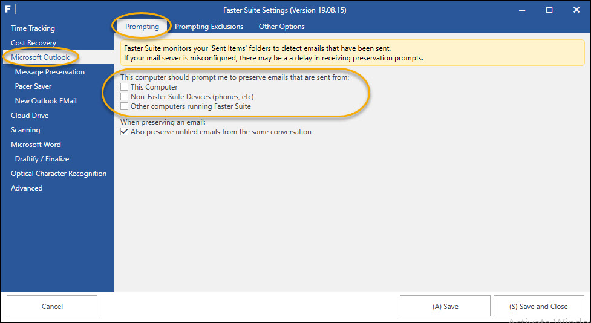
Task: Open Message Preservation settings
Action: coord(50,72)
